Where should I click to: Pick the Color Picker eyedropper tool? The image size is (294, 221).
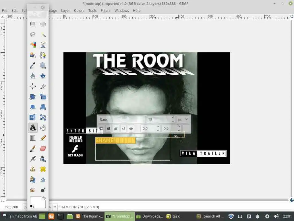pos(33,66)
